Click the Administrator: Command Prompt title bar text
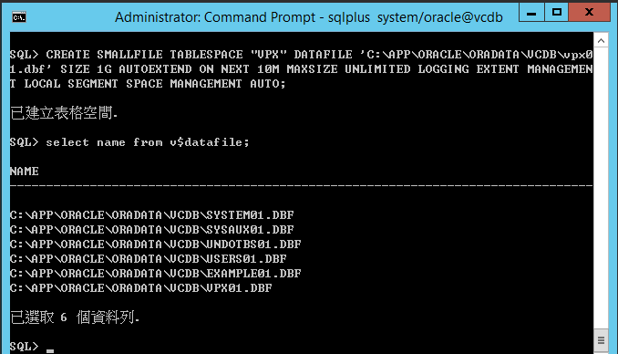This screenshot has height=354, width=618. pos(309,17)
